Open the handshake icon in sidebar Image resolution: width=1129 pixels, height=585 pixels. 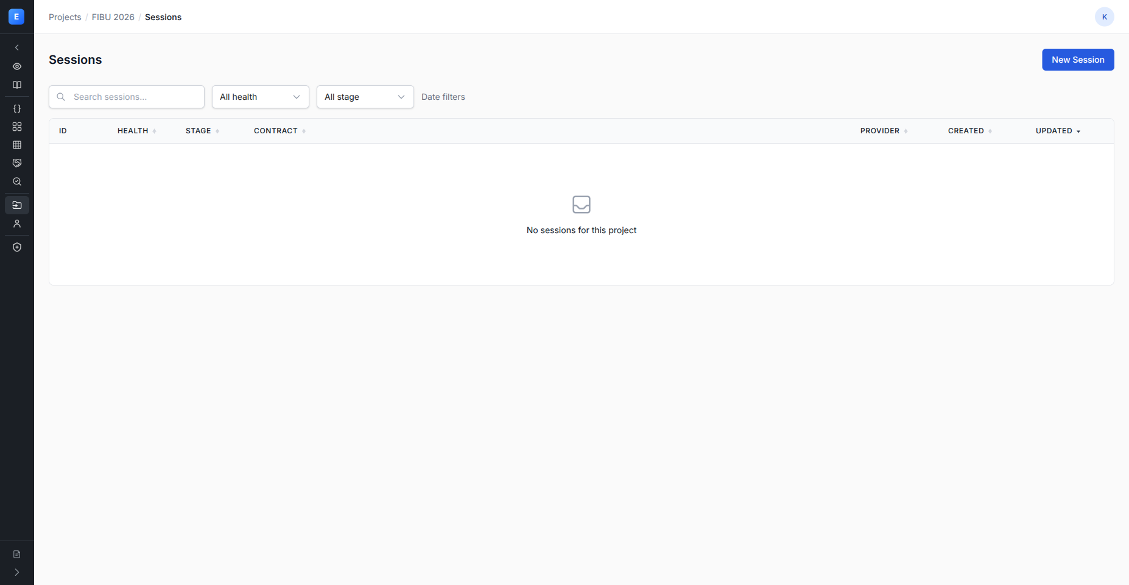point(17,163)
